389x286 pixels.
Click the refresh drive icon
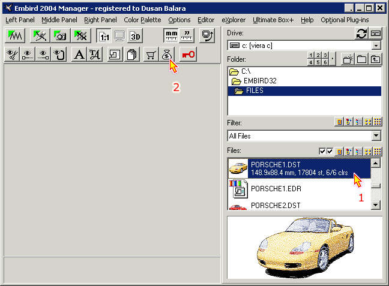coord(361,33)
